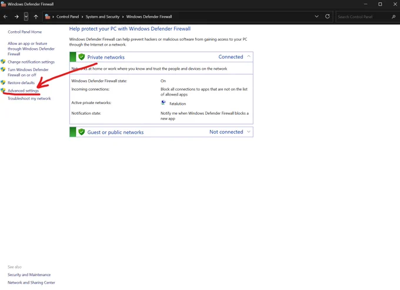Navigate to Control Panel breadcrumb
This screenshot has width=400, height=290.
click(68, 16)
